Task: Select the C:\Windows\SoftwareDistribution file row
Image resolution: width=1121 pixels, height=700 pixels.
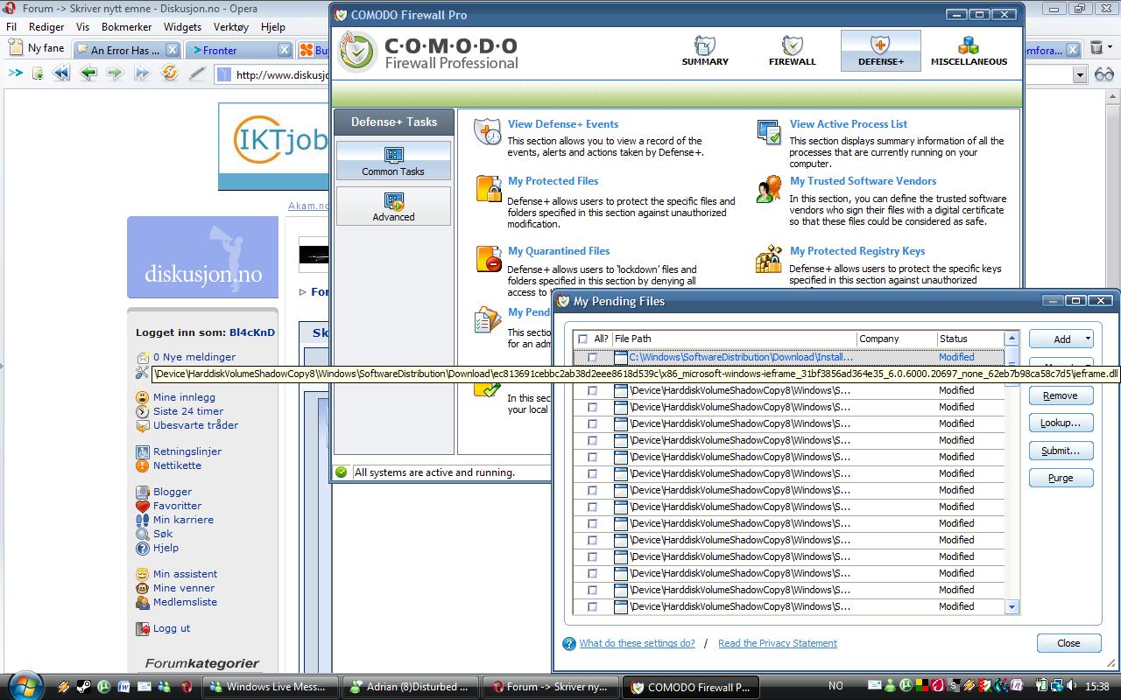Action: (x=788, y=357)
